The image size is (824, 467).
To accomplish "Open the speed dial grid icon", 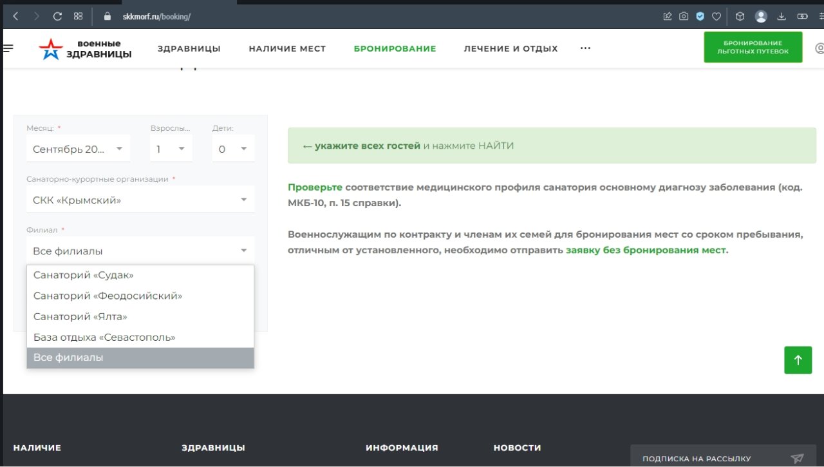I will 78,16.
